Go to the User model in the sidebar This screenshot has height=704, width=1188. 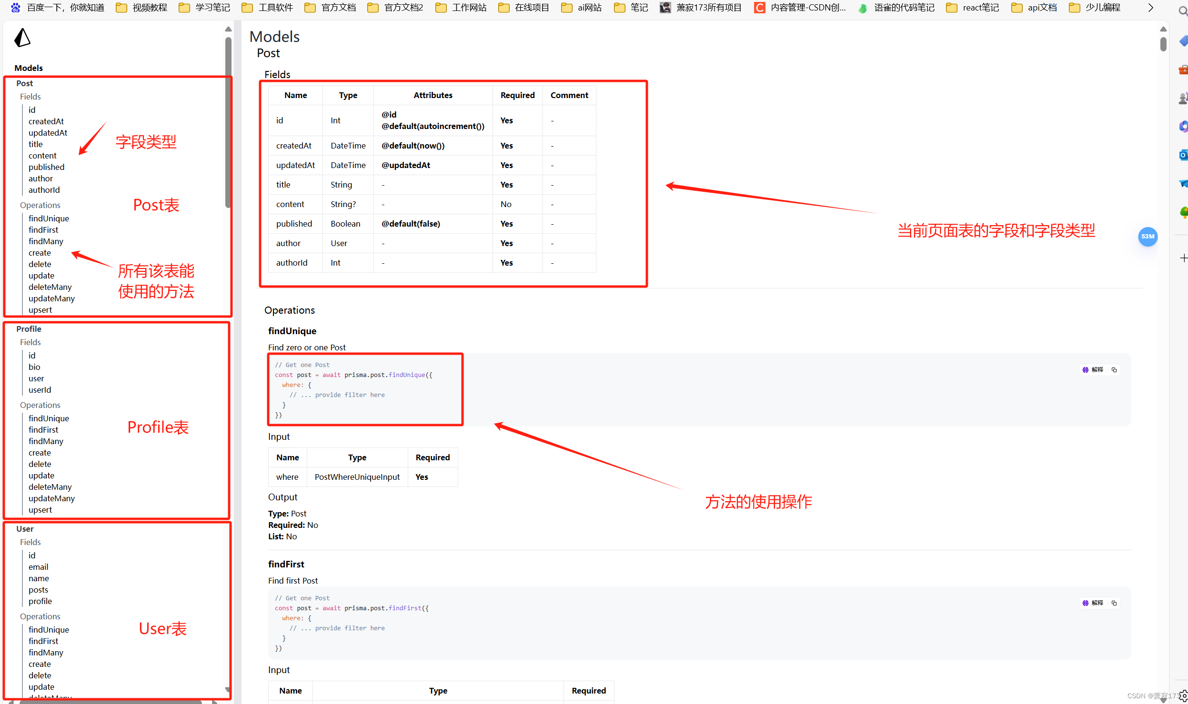point(25,529)
